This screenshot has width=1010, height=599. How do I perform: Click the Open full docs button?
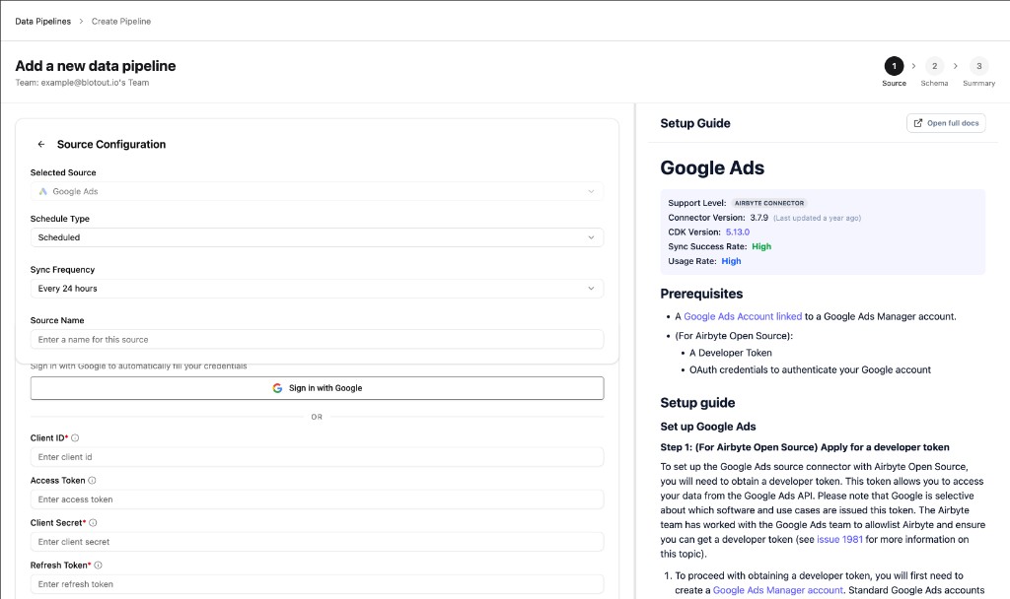pyautogui.click(x=946, y=123)
